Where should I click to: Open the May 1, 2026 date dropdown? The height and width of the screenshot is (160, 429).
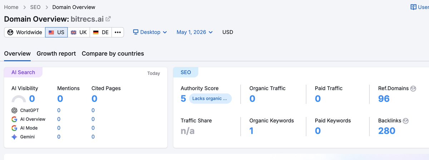(194, 32)
